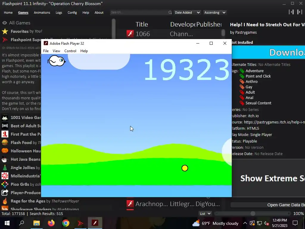Screen dimensions: 305x229
Task: Open the Hot Java Beans playlist icon
Action: (x=5, y=159)
